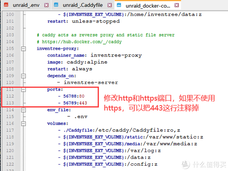This screenshot has height=171, width=228.
Task: Switch to the unraid_.env tab
Action: 26,5
